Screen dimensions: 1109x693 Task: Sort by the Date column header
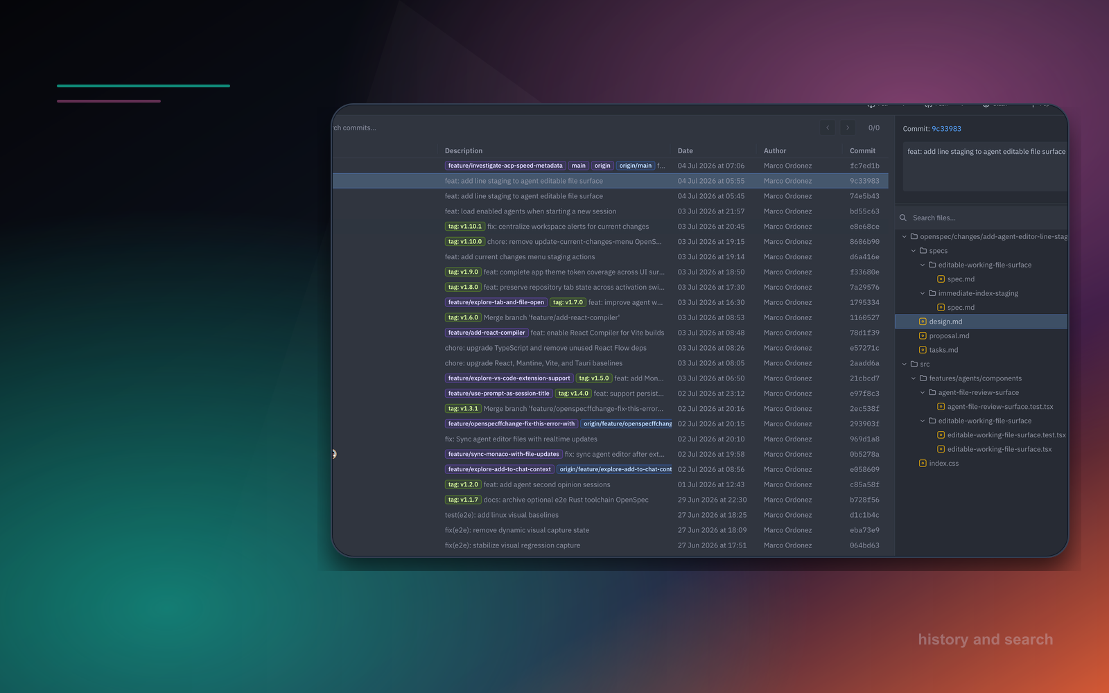point(686,151)
